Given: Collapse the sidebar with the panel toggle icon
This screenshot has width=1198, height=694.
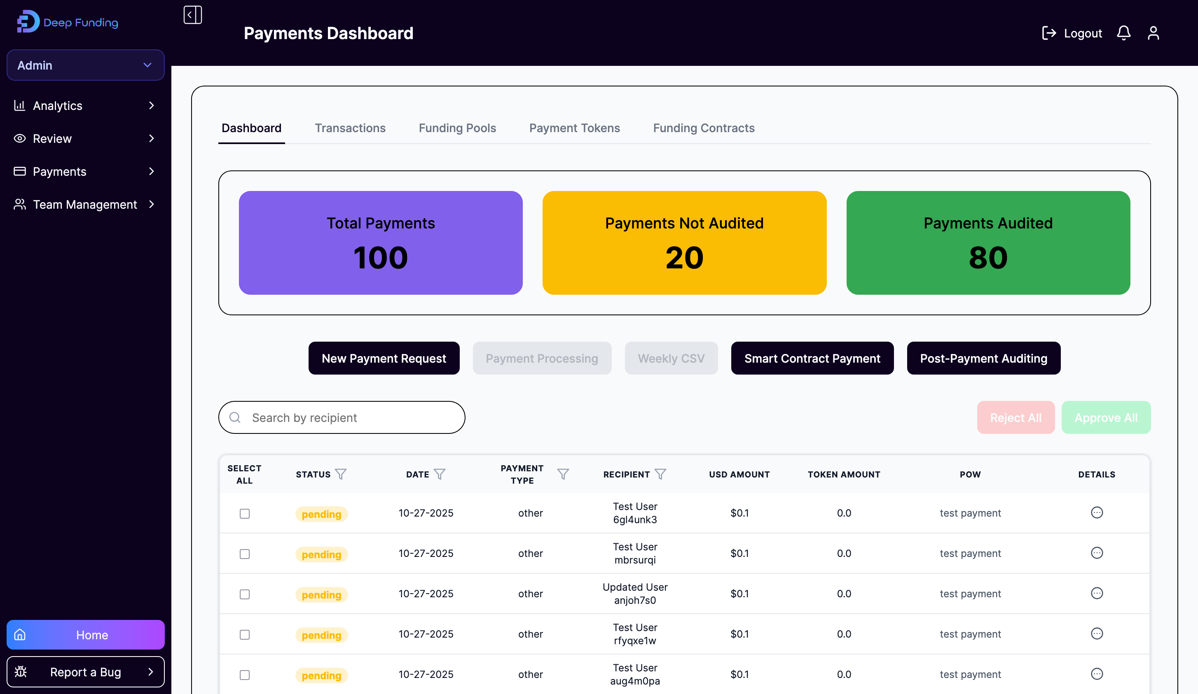Looking at the screenshot, I should [192, 15].
